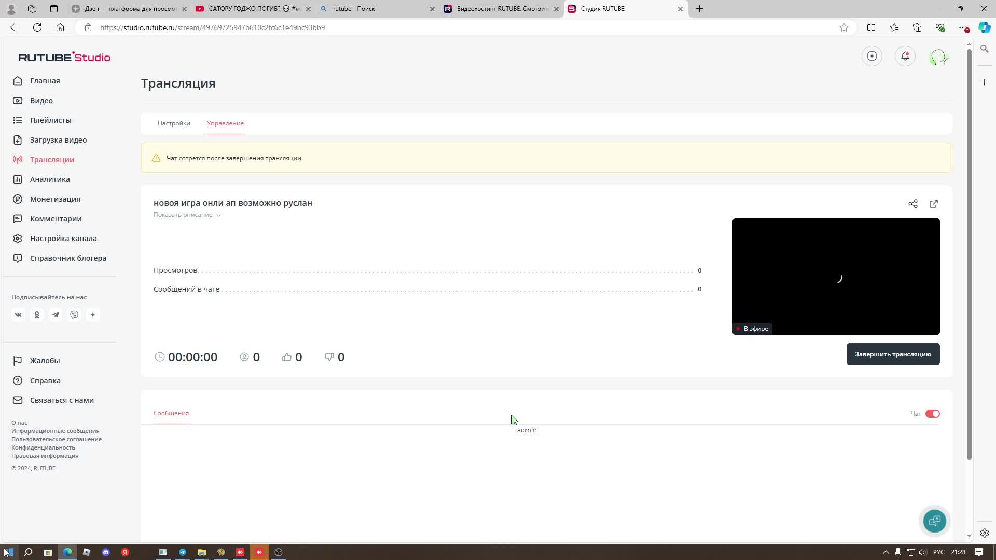The height and width of the screenshot is (560, 996).
Task: Switch to Дзен browser tab
Action: (129, 9)
